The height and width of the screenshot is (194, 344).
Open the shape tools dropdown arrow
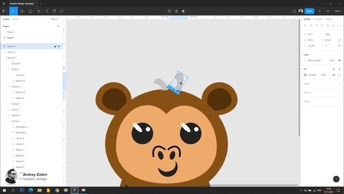pos(33,11)
